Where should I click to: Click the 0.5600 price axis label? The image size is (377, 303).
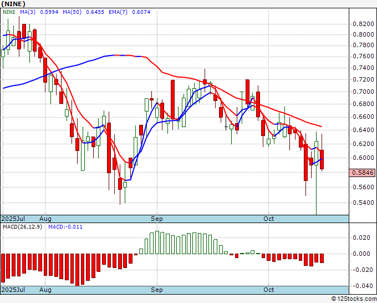pyautogui.click(x=363, y=187)
